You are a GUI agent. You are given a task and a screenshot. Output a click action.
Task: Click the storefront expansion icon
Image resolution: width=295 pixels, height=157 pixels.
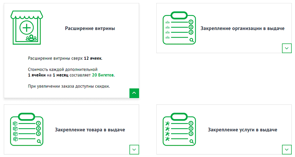pos(27,28)
